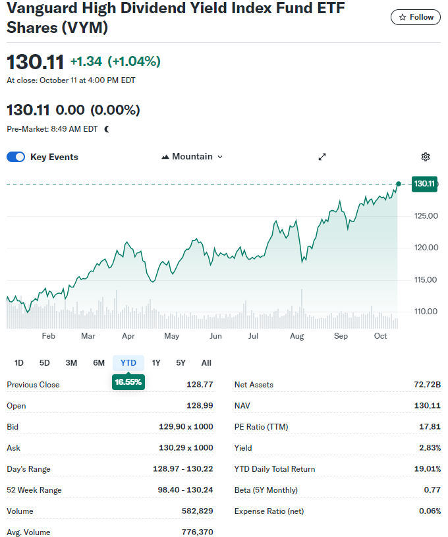Click the At close October 11 timestamp

[x=71, y=80]
